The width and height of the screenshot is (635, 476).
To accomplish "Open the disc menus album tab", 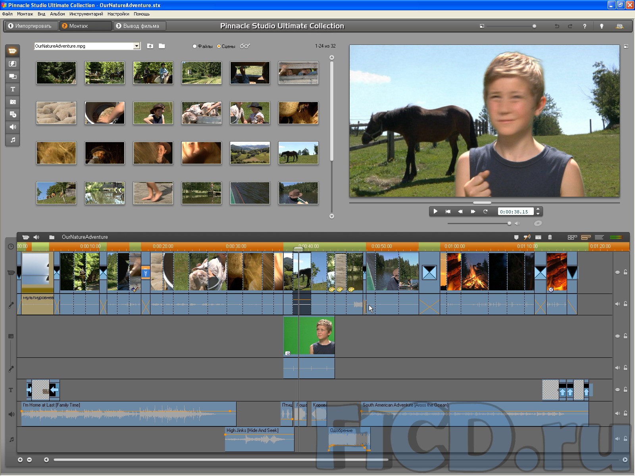I will [x=13, y=114].
